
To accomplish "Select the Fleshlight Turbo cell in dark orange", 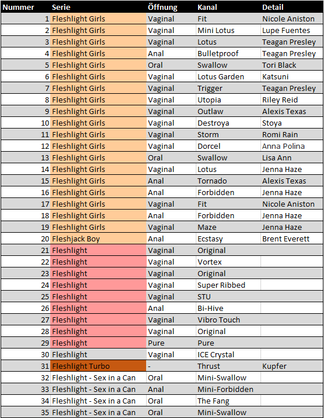I will point(98,366).
